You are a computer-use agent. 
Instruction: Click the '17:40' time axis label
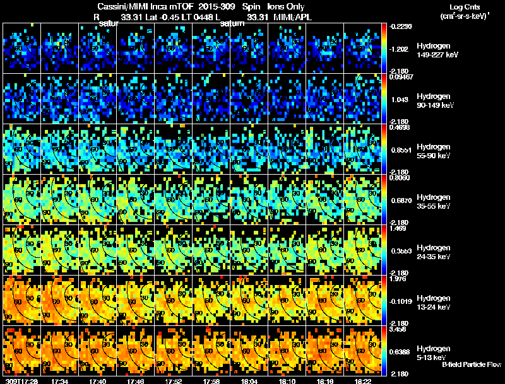coord(98,381)
